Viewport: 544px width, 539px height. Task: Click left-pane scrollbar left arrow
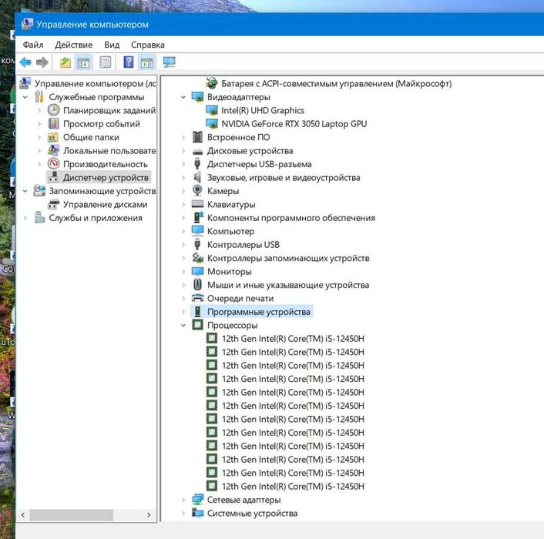tap(23, 514)
